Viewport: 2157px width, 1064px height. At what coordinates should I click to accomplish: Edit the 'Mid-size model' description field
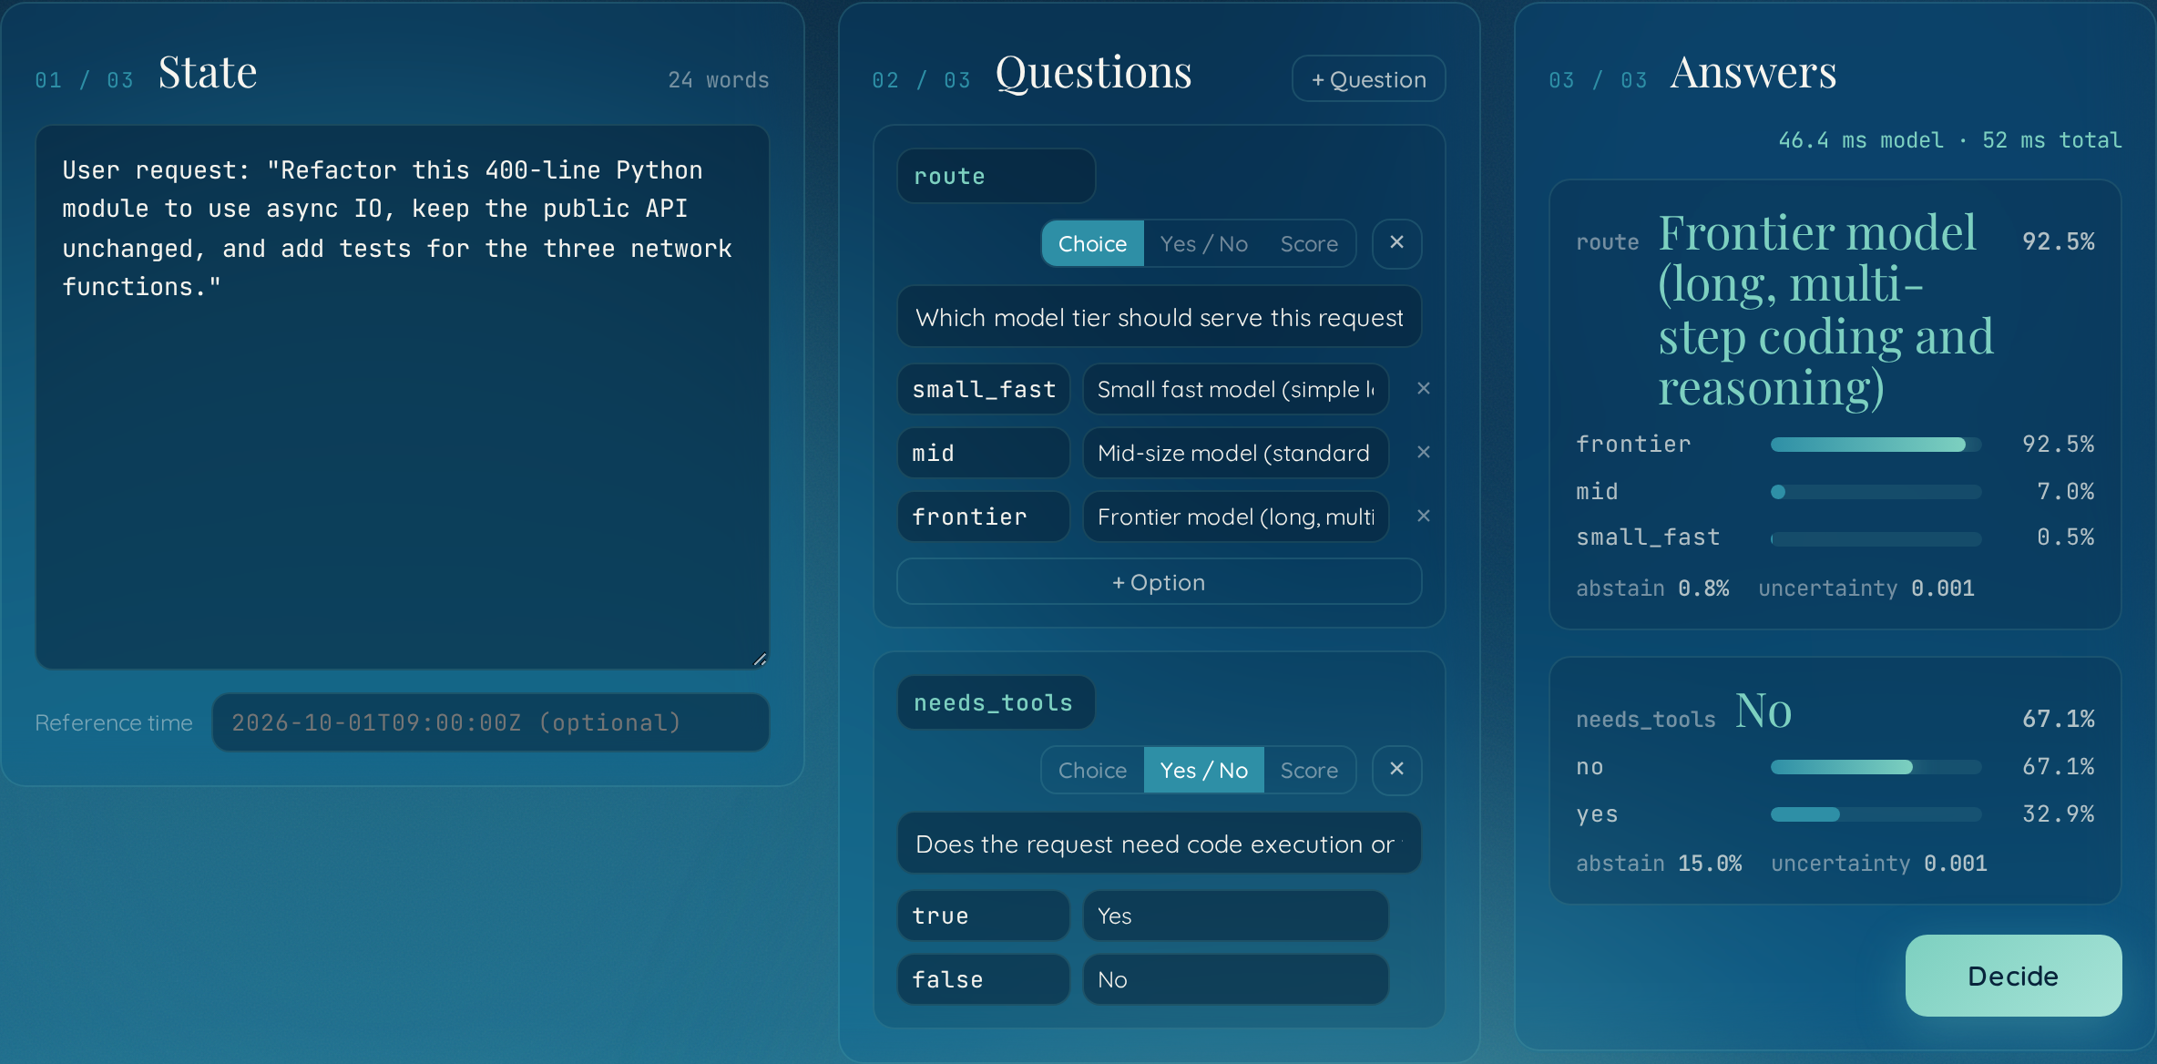click(1235, 453)
